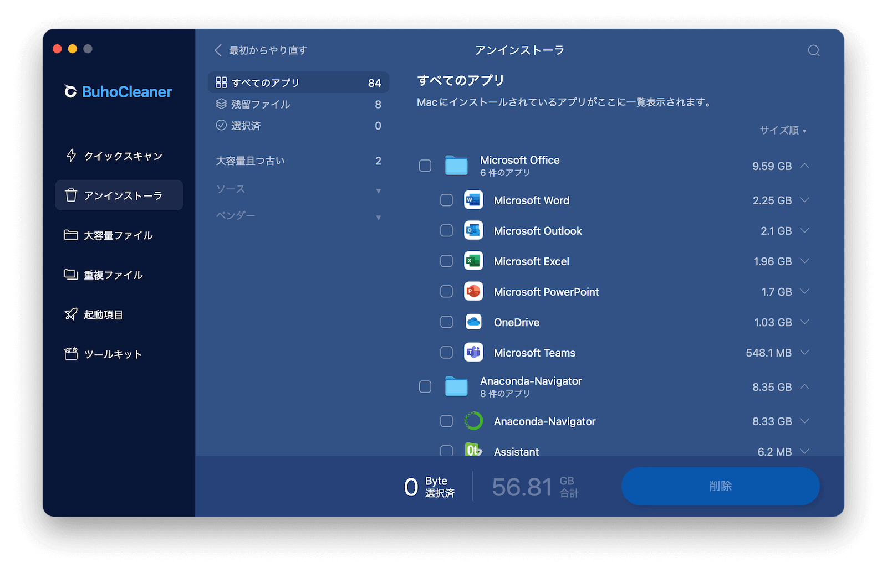Screen dimensions: 887x573
Task: Select アンインストーラ in the sidebar
Action: pos(119,195)
